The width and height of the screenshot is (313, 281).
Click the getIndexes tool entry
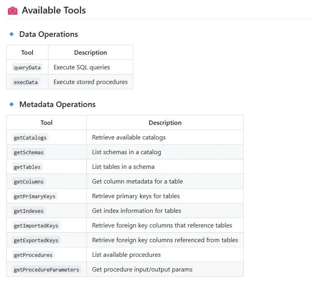coord(29,211)
